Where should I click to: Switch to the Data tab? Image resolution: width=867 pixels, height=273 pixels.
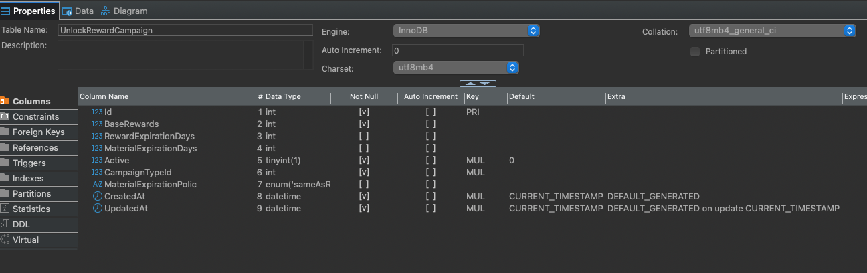(78, 11)
